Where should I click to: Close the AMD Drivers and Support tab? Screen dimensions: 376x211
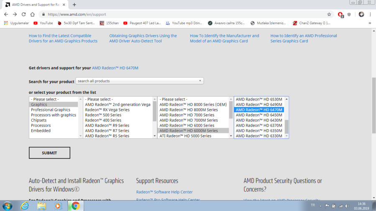pos(64,5)
